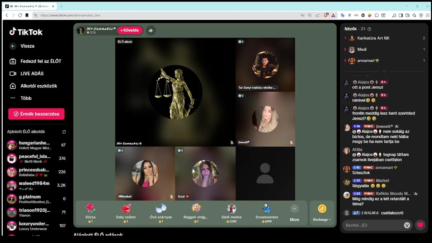Click the Érmék beszerzése button

coord(36,114)
